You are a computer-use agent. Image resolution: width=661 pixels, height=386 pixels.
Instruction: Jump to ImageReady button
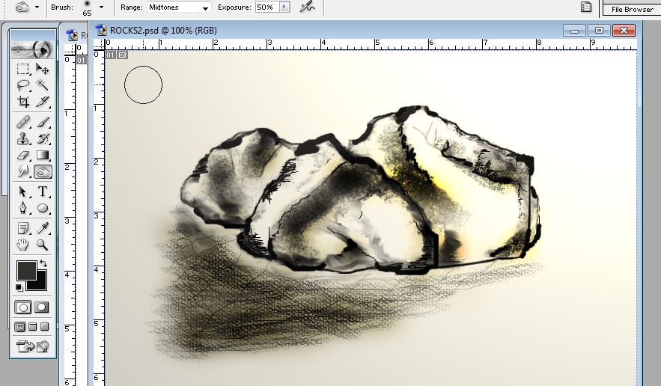[x=33, y=346]
